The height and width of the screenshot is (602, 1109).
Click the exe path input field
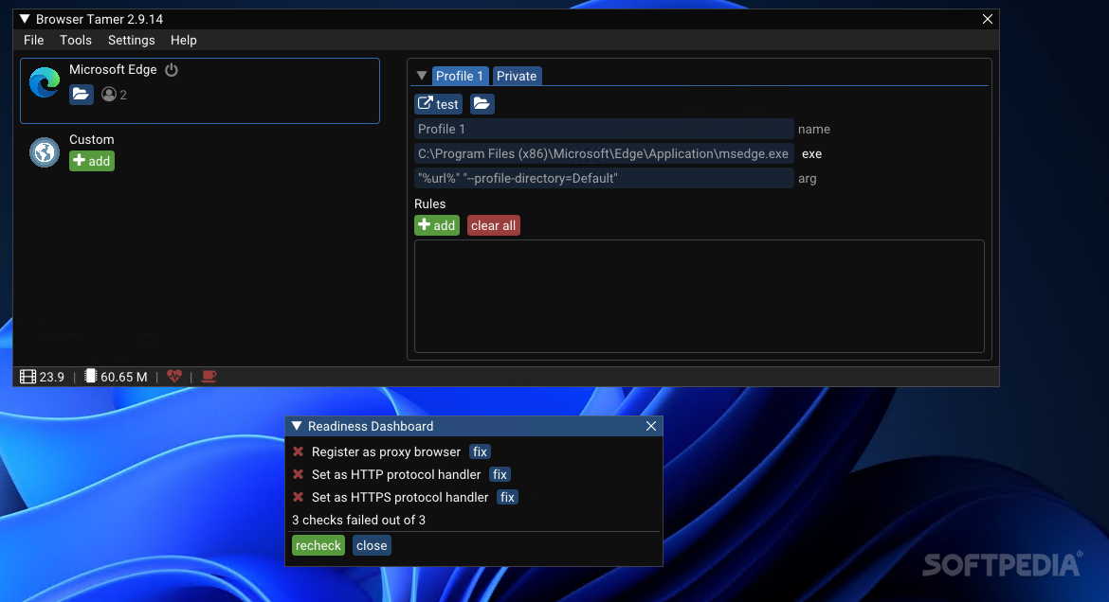click(603, 154)
